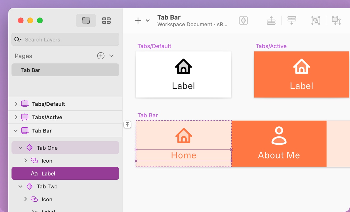Click the Ungroup layers toolbar icon
This screenshot has width=350, height=212.
pos(336,21)
